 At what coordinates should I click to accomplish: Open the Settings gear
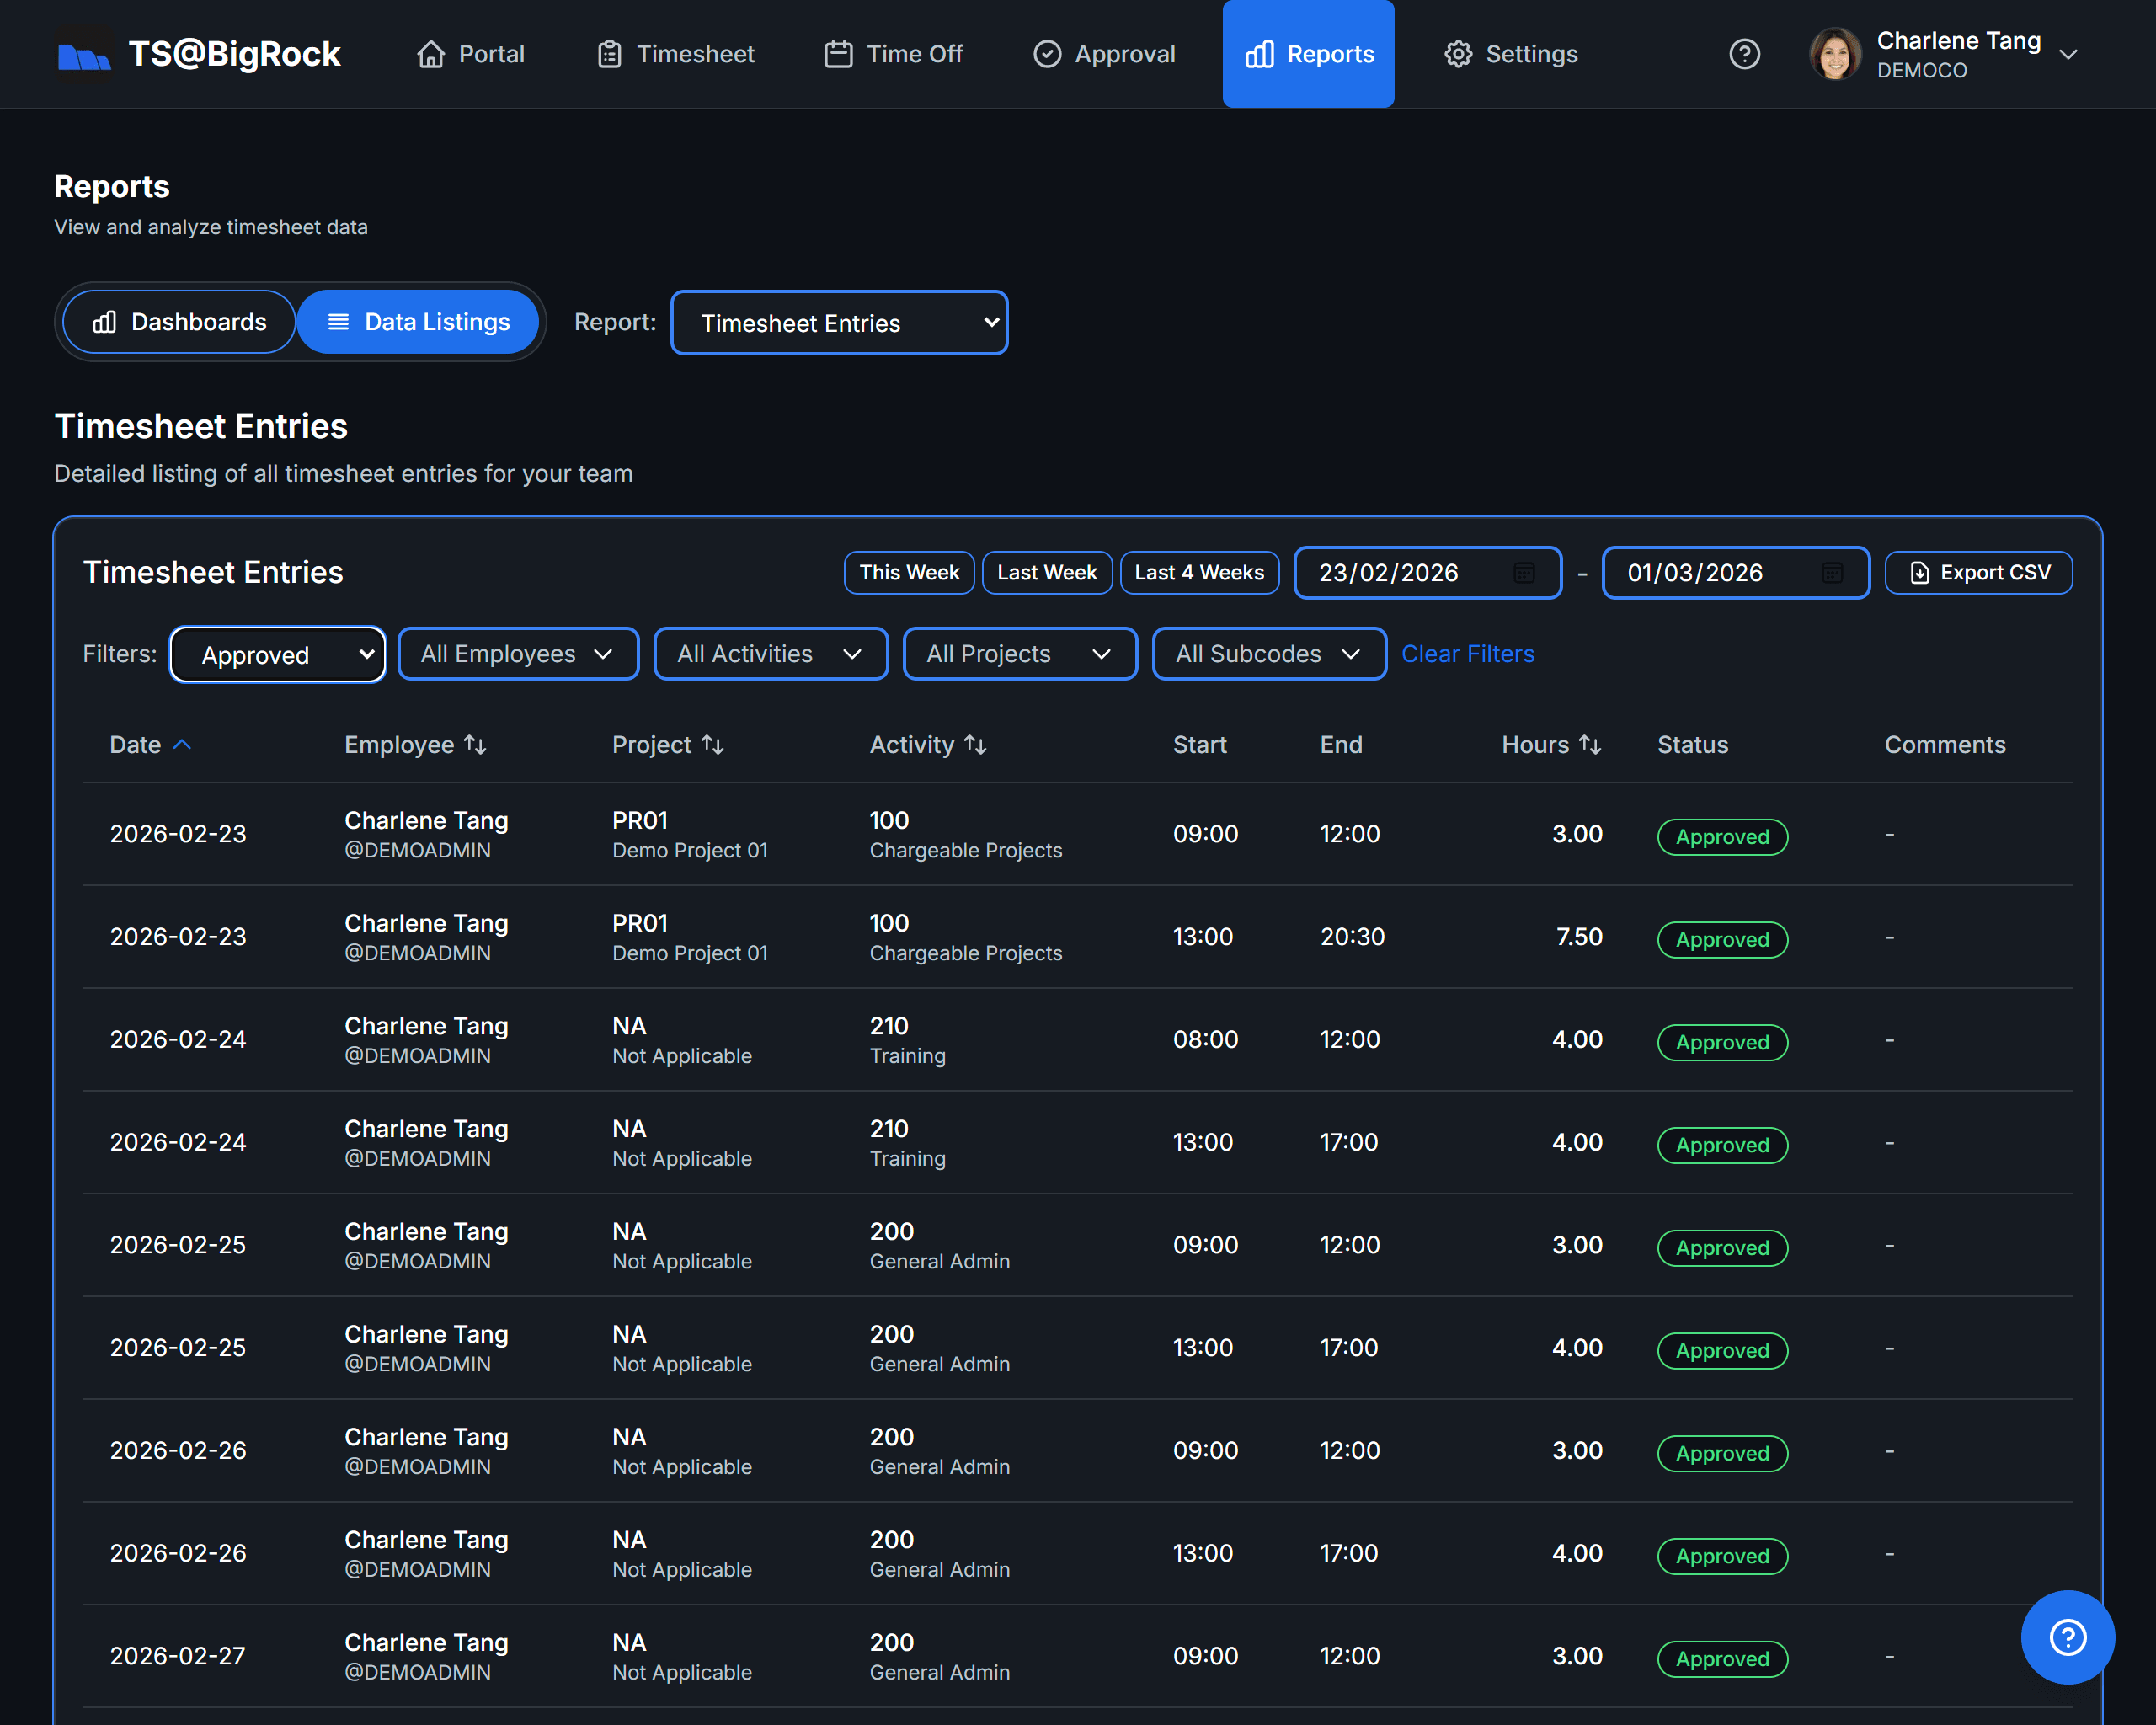coord(1458,54)
